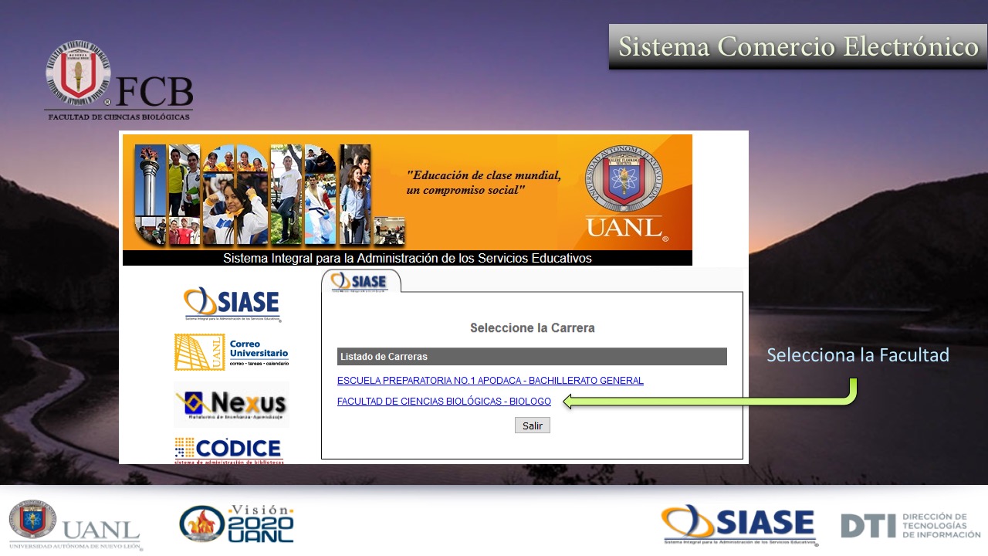The image size is (988, 556).
Task: Click the 'Listado de Carreras' header
Action: point(532,357)
